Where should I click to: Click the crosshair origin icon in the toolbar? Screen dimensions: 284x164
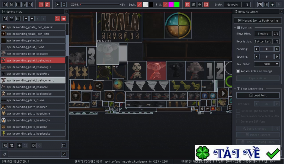(x=200, y=4)
